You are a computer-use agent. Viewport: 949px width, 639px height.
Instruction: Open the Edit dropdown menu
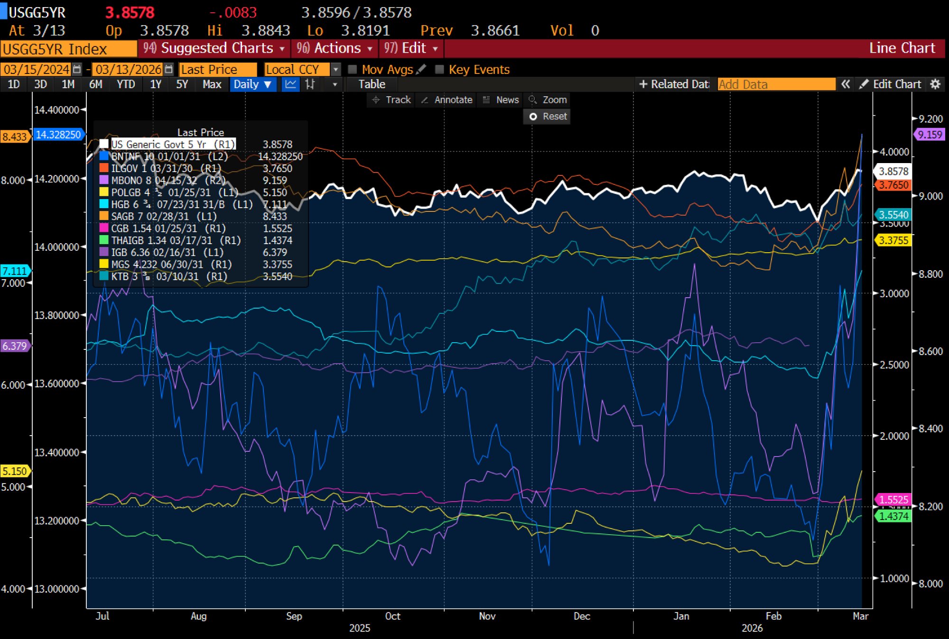pos(411,48)
